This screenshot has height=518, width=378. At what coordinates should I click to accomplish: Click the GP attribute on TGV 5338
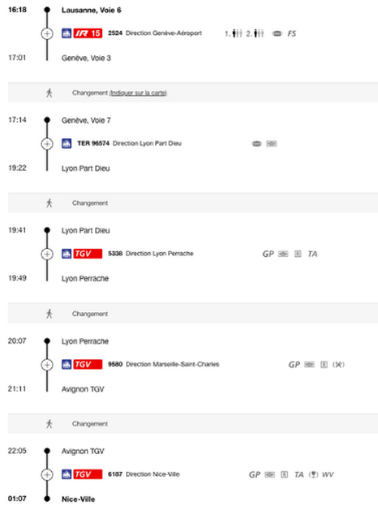pos(268,253)
